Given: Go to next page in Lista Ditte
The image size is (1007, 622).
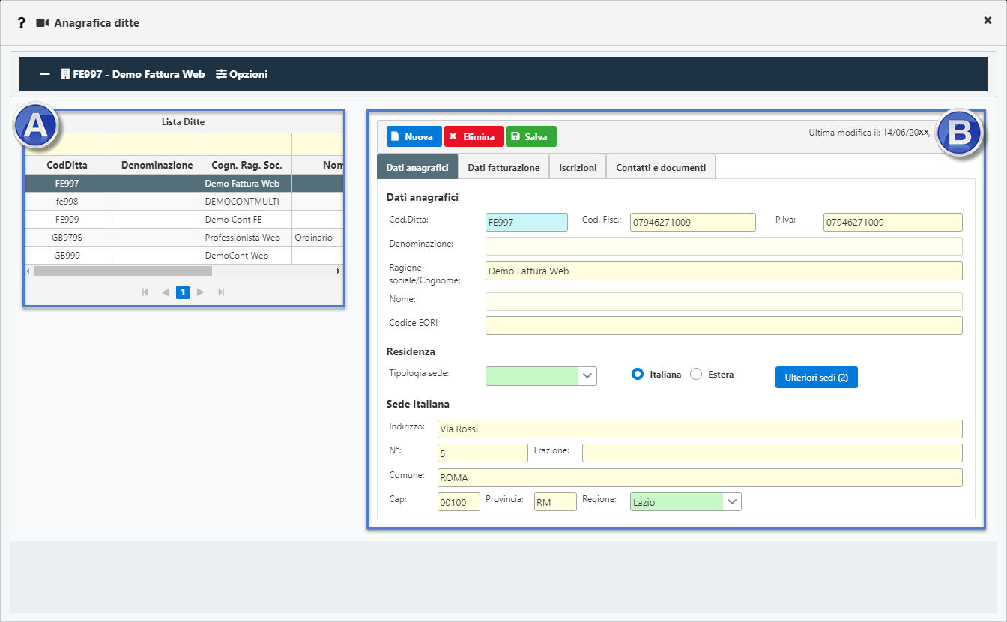Looking at the screenshot, I should 200,292.
